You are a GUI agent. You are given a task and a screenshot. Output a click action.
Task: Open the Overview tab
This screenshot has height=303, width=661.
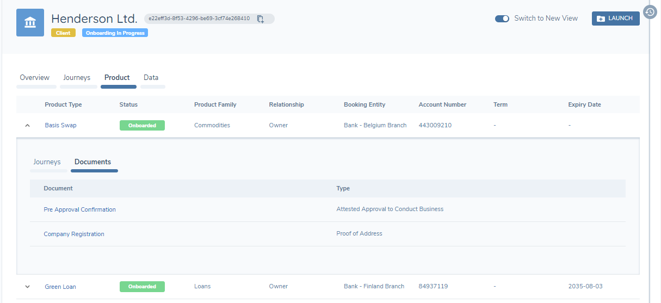tap(35, 78)
